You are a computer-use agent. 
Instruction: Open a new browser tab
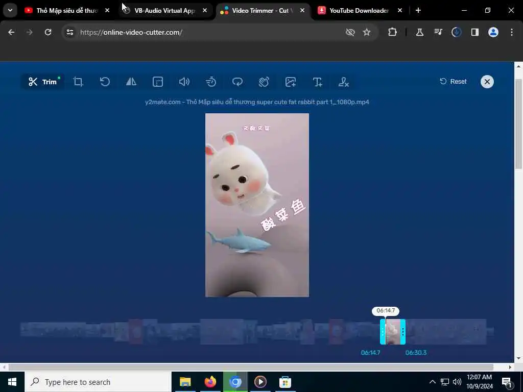pos(418,11)
